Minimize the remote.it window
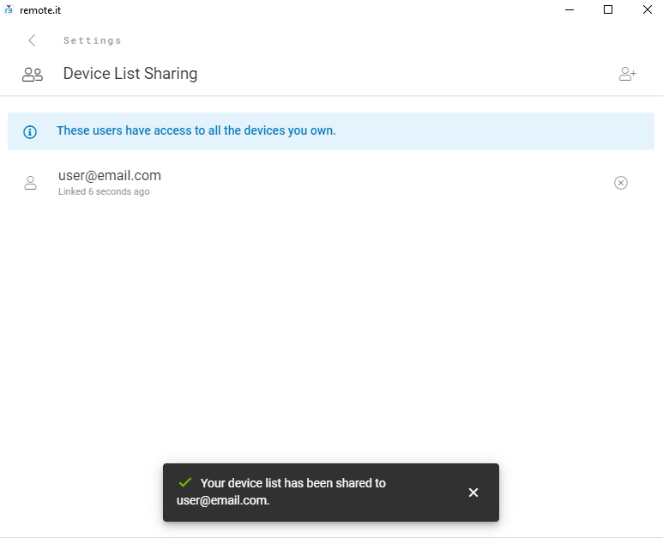 point(570,9)
